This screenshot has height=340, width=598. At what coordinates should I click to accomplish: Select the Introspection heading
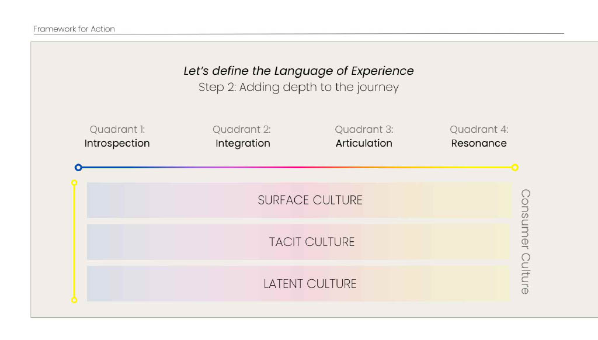pos(117,143)
